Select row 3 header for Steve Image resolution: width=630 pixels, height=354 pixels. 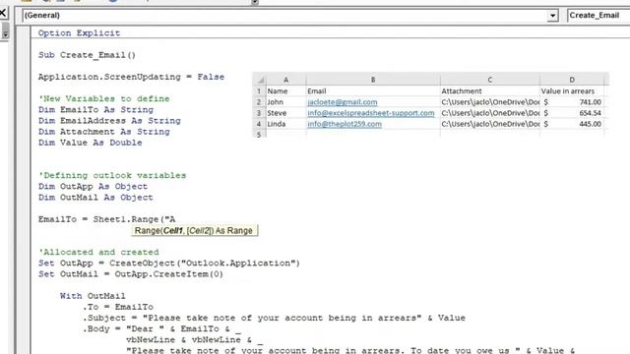coord(259,113)
